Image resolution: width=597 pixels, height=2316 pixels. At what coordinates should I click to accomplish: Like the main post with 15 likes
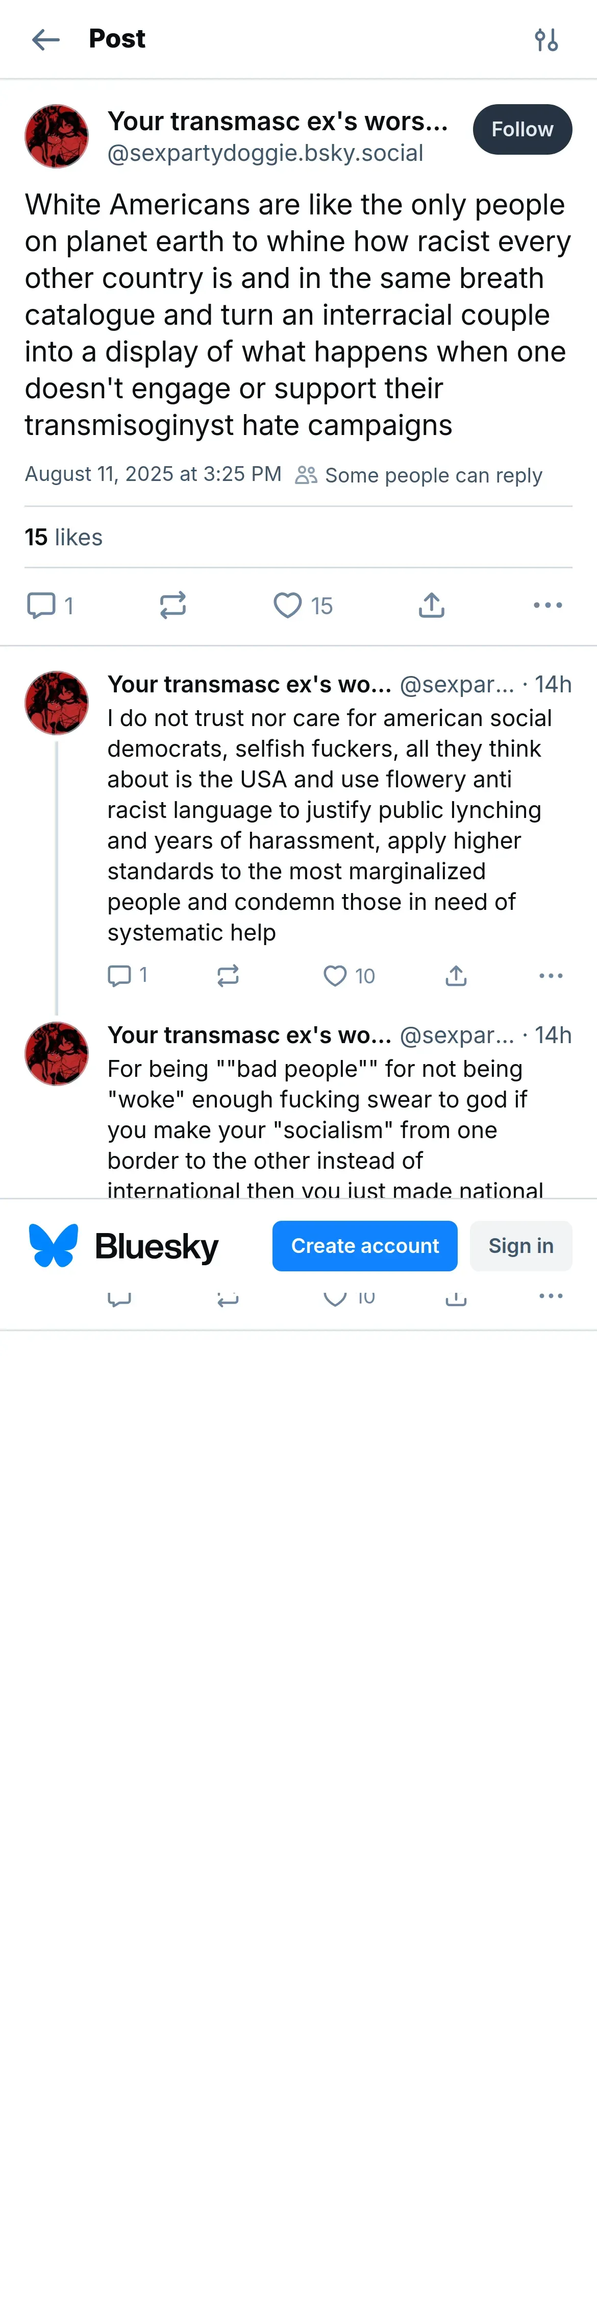288,605
